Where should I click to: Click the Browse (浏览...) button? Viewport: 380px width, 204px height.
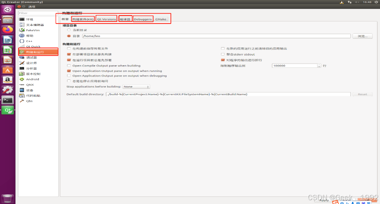(363, 36)
